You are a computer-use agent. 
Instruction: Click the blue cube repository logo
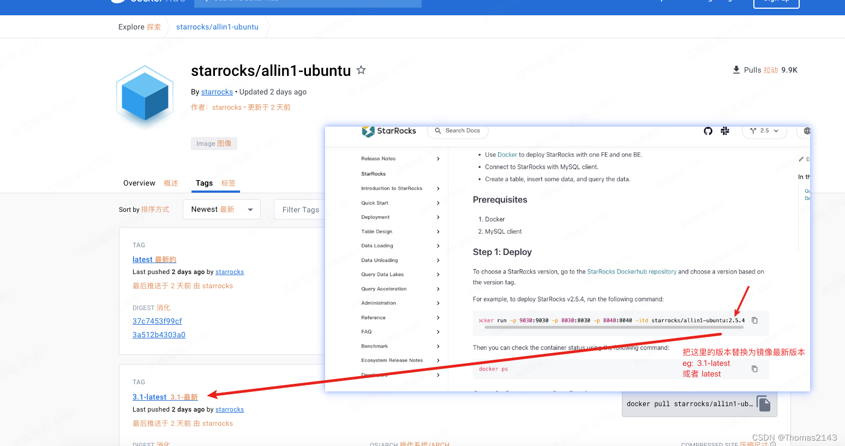pos(145,96)
